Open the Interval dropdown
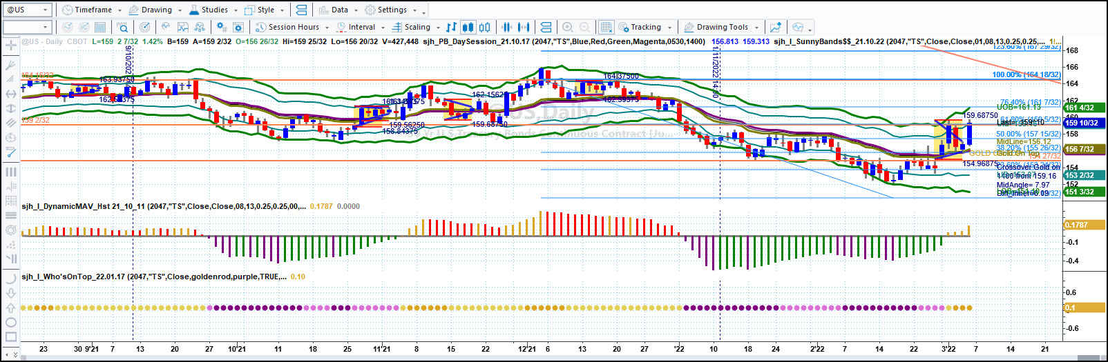1108x362 pixels. tap(361, 27)
